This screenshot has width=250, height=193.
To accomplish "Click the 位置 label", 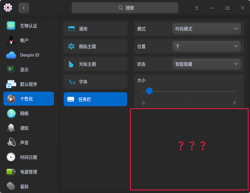I will tap(141, 47).
